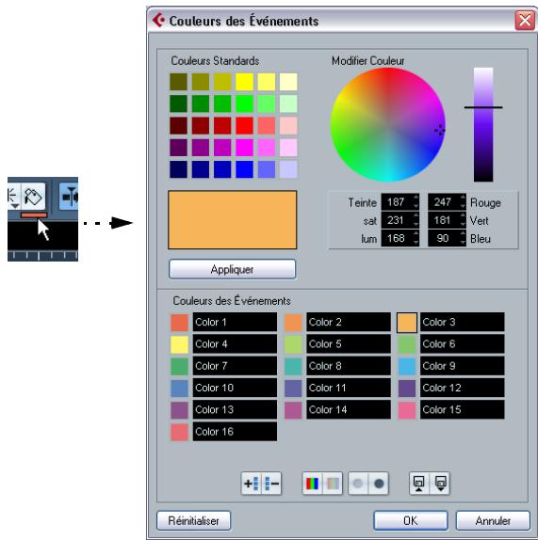Viewport: 538px width, 540px height.
Task: Select the bright magenta standard color swatch
Action: coord(244,148)
